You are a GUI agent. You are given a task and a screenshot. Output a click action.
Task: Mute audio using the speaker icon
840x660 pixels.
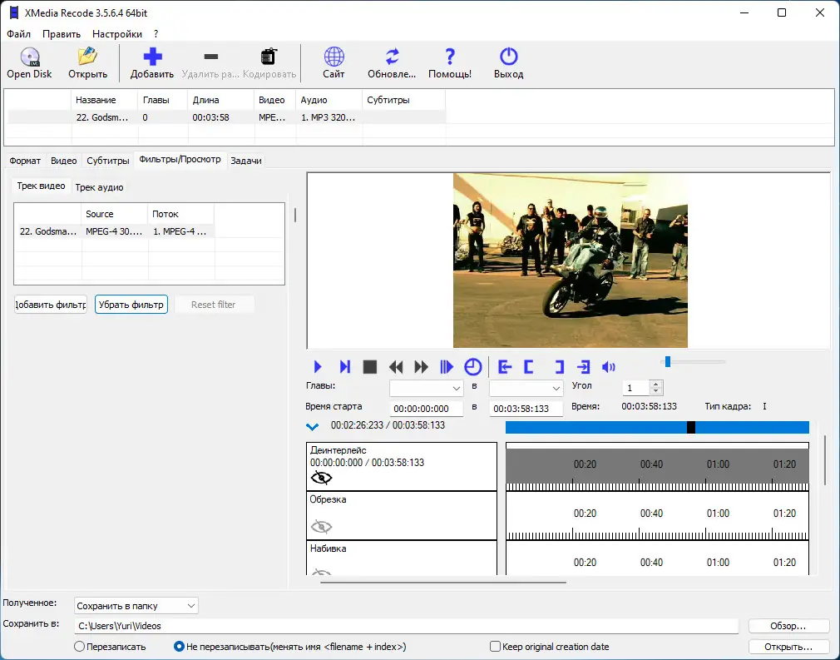(609, 367)
